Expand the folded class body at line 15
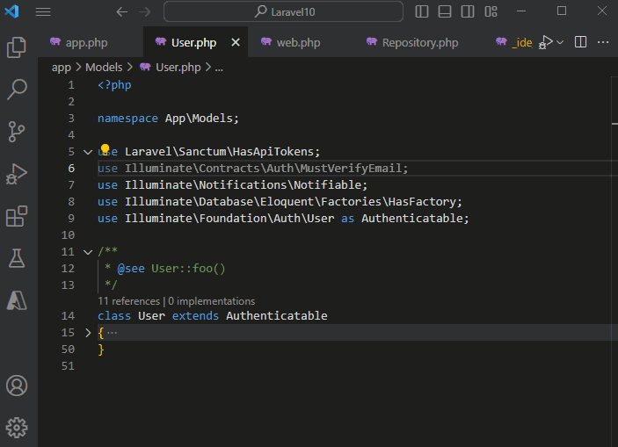This screenshot has height=447, width=618. (88, 333)
